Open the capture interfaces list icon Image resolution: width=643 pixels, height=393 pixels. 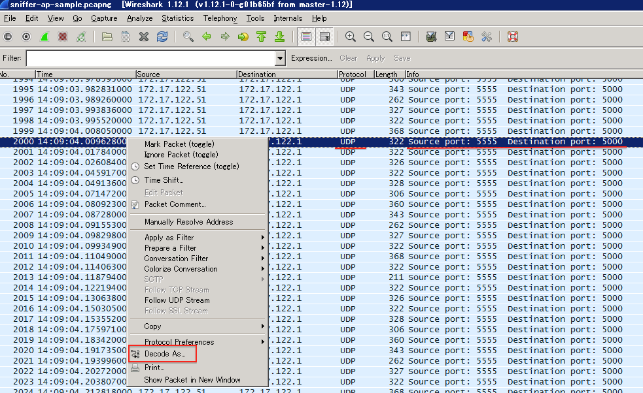coord(8,37)
